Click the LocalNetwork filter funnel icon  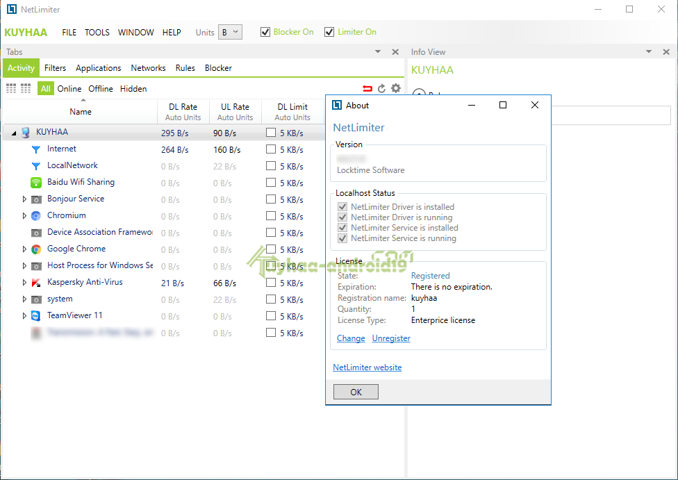[x=36, y=165]
